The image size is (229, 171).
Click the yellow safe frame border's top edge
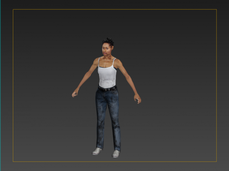pos(114,10)
